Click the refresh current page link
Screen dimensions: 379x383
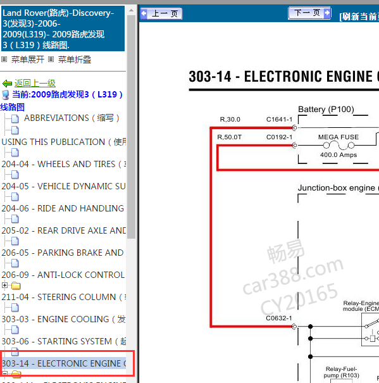(x=359, y=16)
